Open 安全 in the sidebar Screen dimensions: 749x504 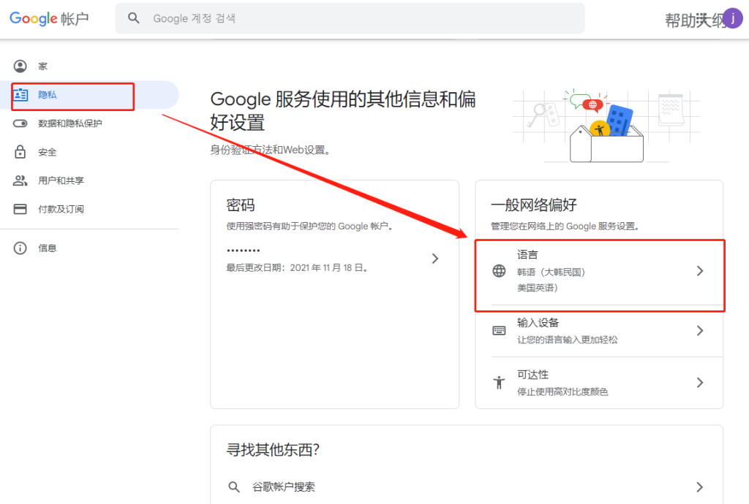click(x=89, y=152)
